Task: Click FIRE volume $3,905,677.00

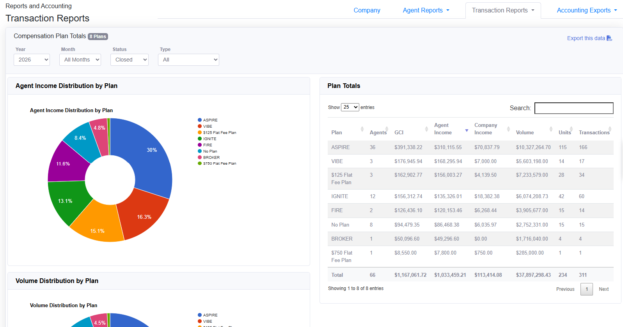Action: 532,210
